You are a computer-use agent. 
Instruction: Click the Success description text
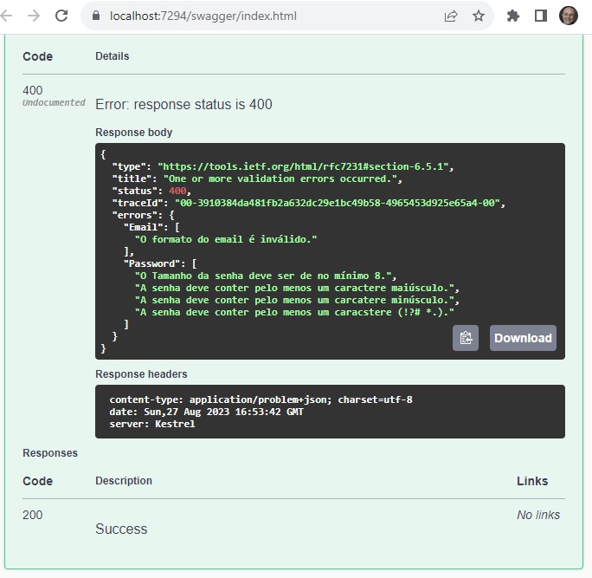(121, 529)
